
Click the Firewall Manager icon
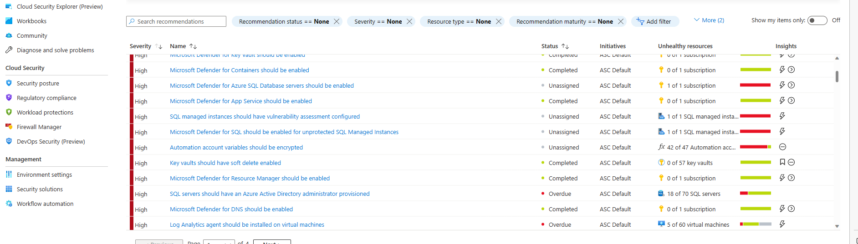pos(9,127)
